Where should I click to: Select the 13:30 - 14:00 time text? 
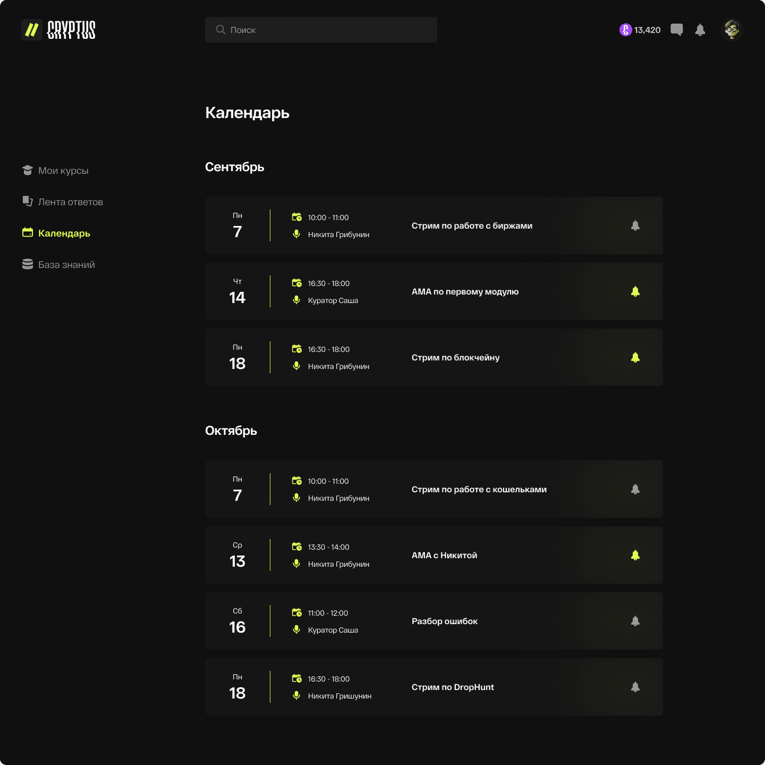tap(329, 547)
